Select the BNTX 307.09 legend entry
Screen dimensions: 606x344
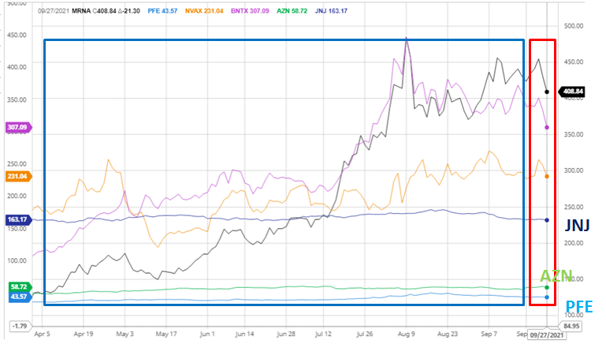[250, 11]
